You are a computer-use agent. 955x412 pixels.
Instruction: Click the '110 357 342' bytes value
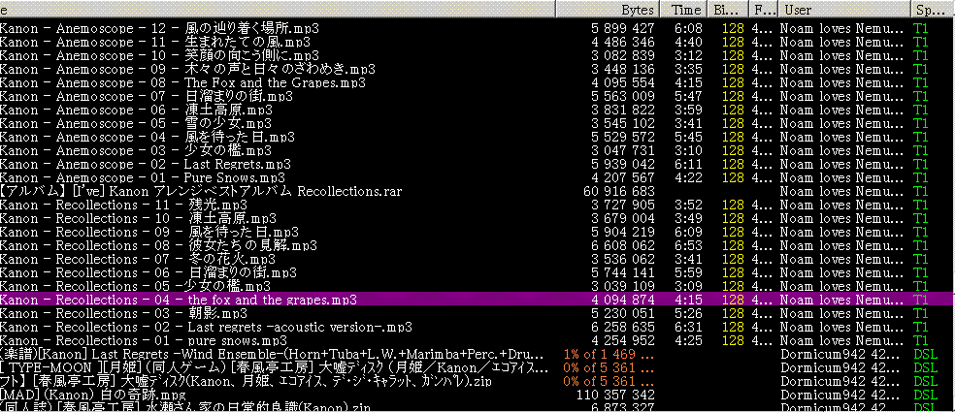[615, 395]
